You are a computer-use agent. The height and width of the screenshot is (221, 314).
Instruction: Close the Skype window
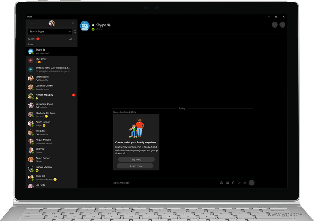coord(284,17)
